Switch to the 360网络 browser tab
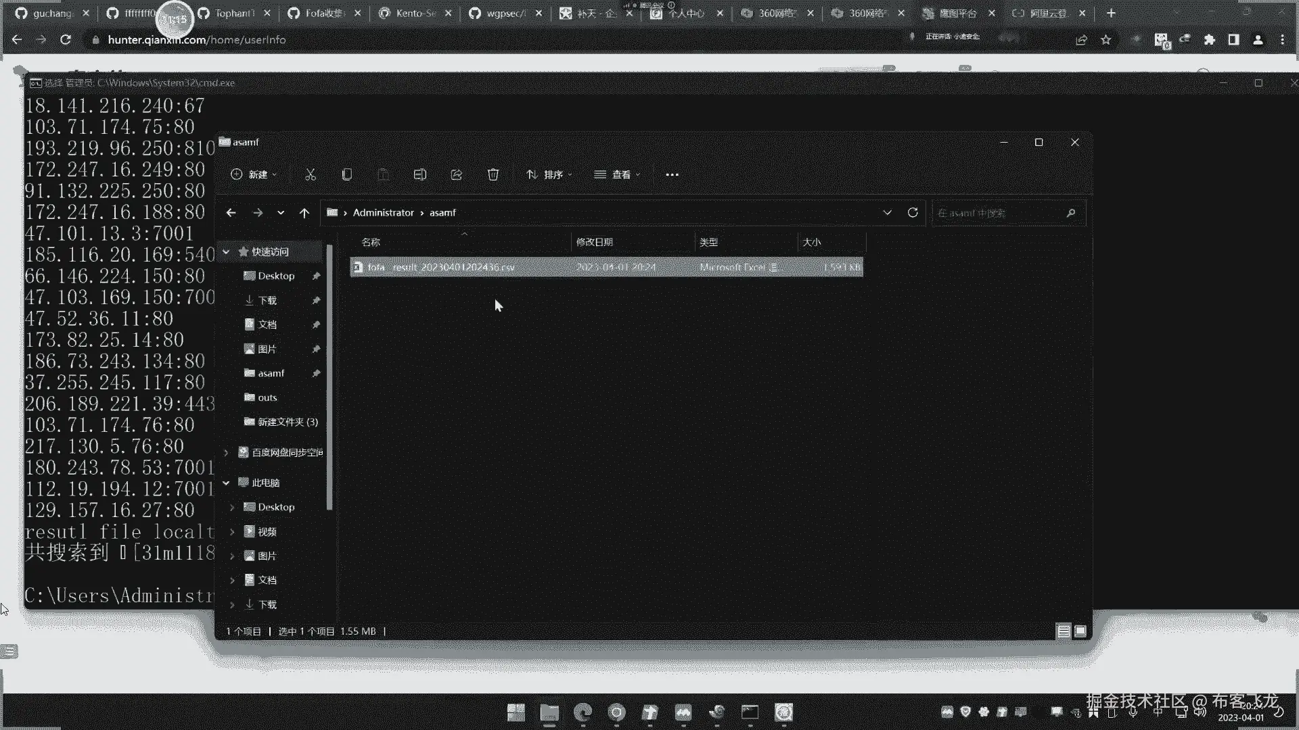The image size is (1299, 730). point(777,13)
